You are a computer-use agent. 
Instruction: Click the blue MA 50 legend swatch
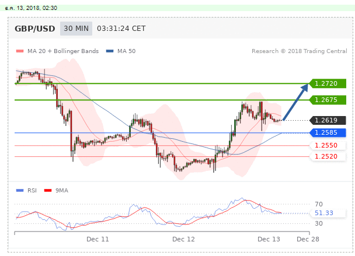click(x=110, y=51)
